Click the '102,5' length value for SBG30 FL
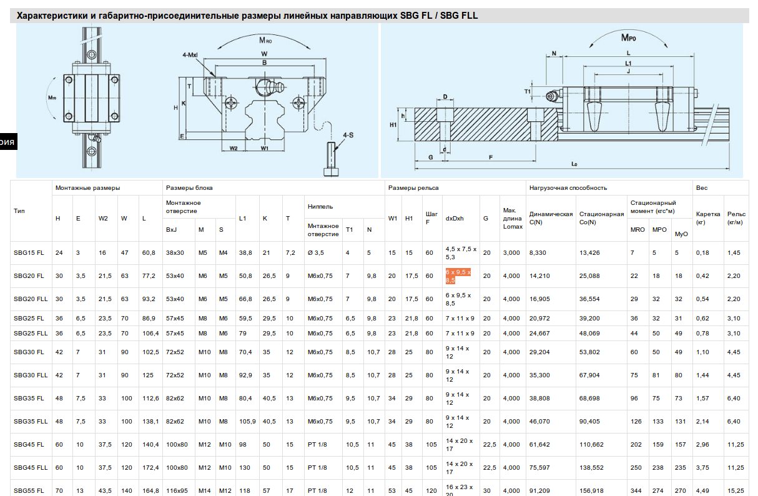758x496 pixels. coord(150,352)
